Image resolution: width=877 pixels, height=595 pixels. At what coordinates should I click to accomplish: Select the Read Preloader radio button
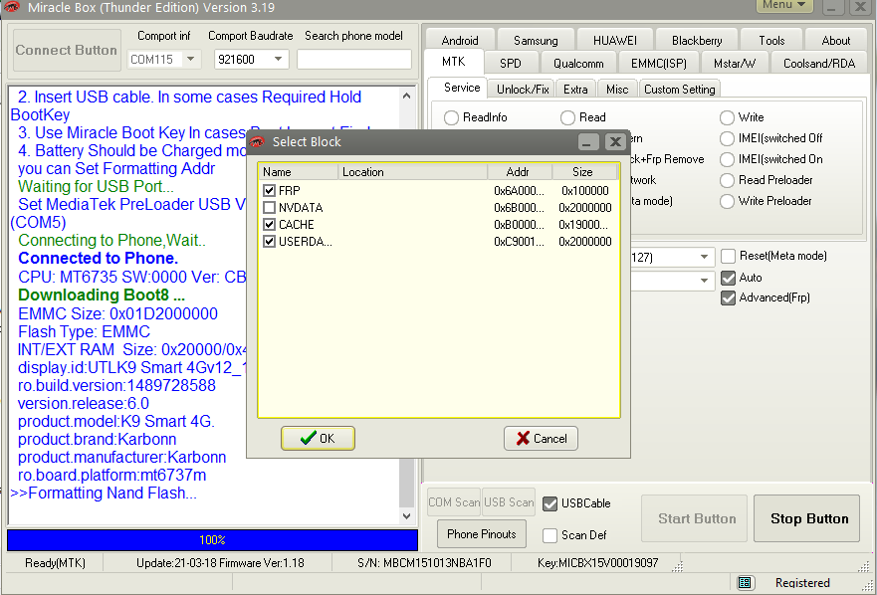727,180
